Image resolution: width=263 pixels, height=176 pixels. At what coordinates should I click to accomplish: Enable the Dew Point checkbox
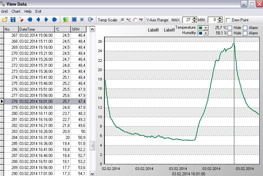point(228,20)
